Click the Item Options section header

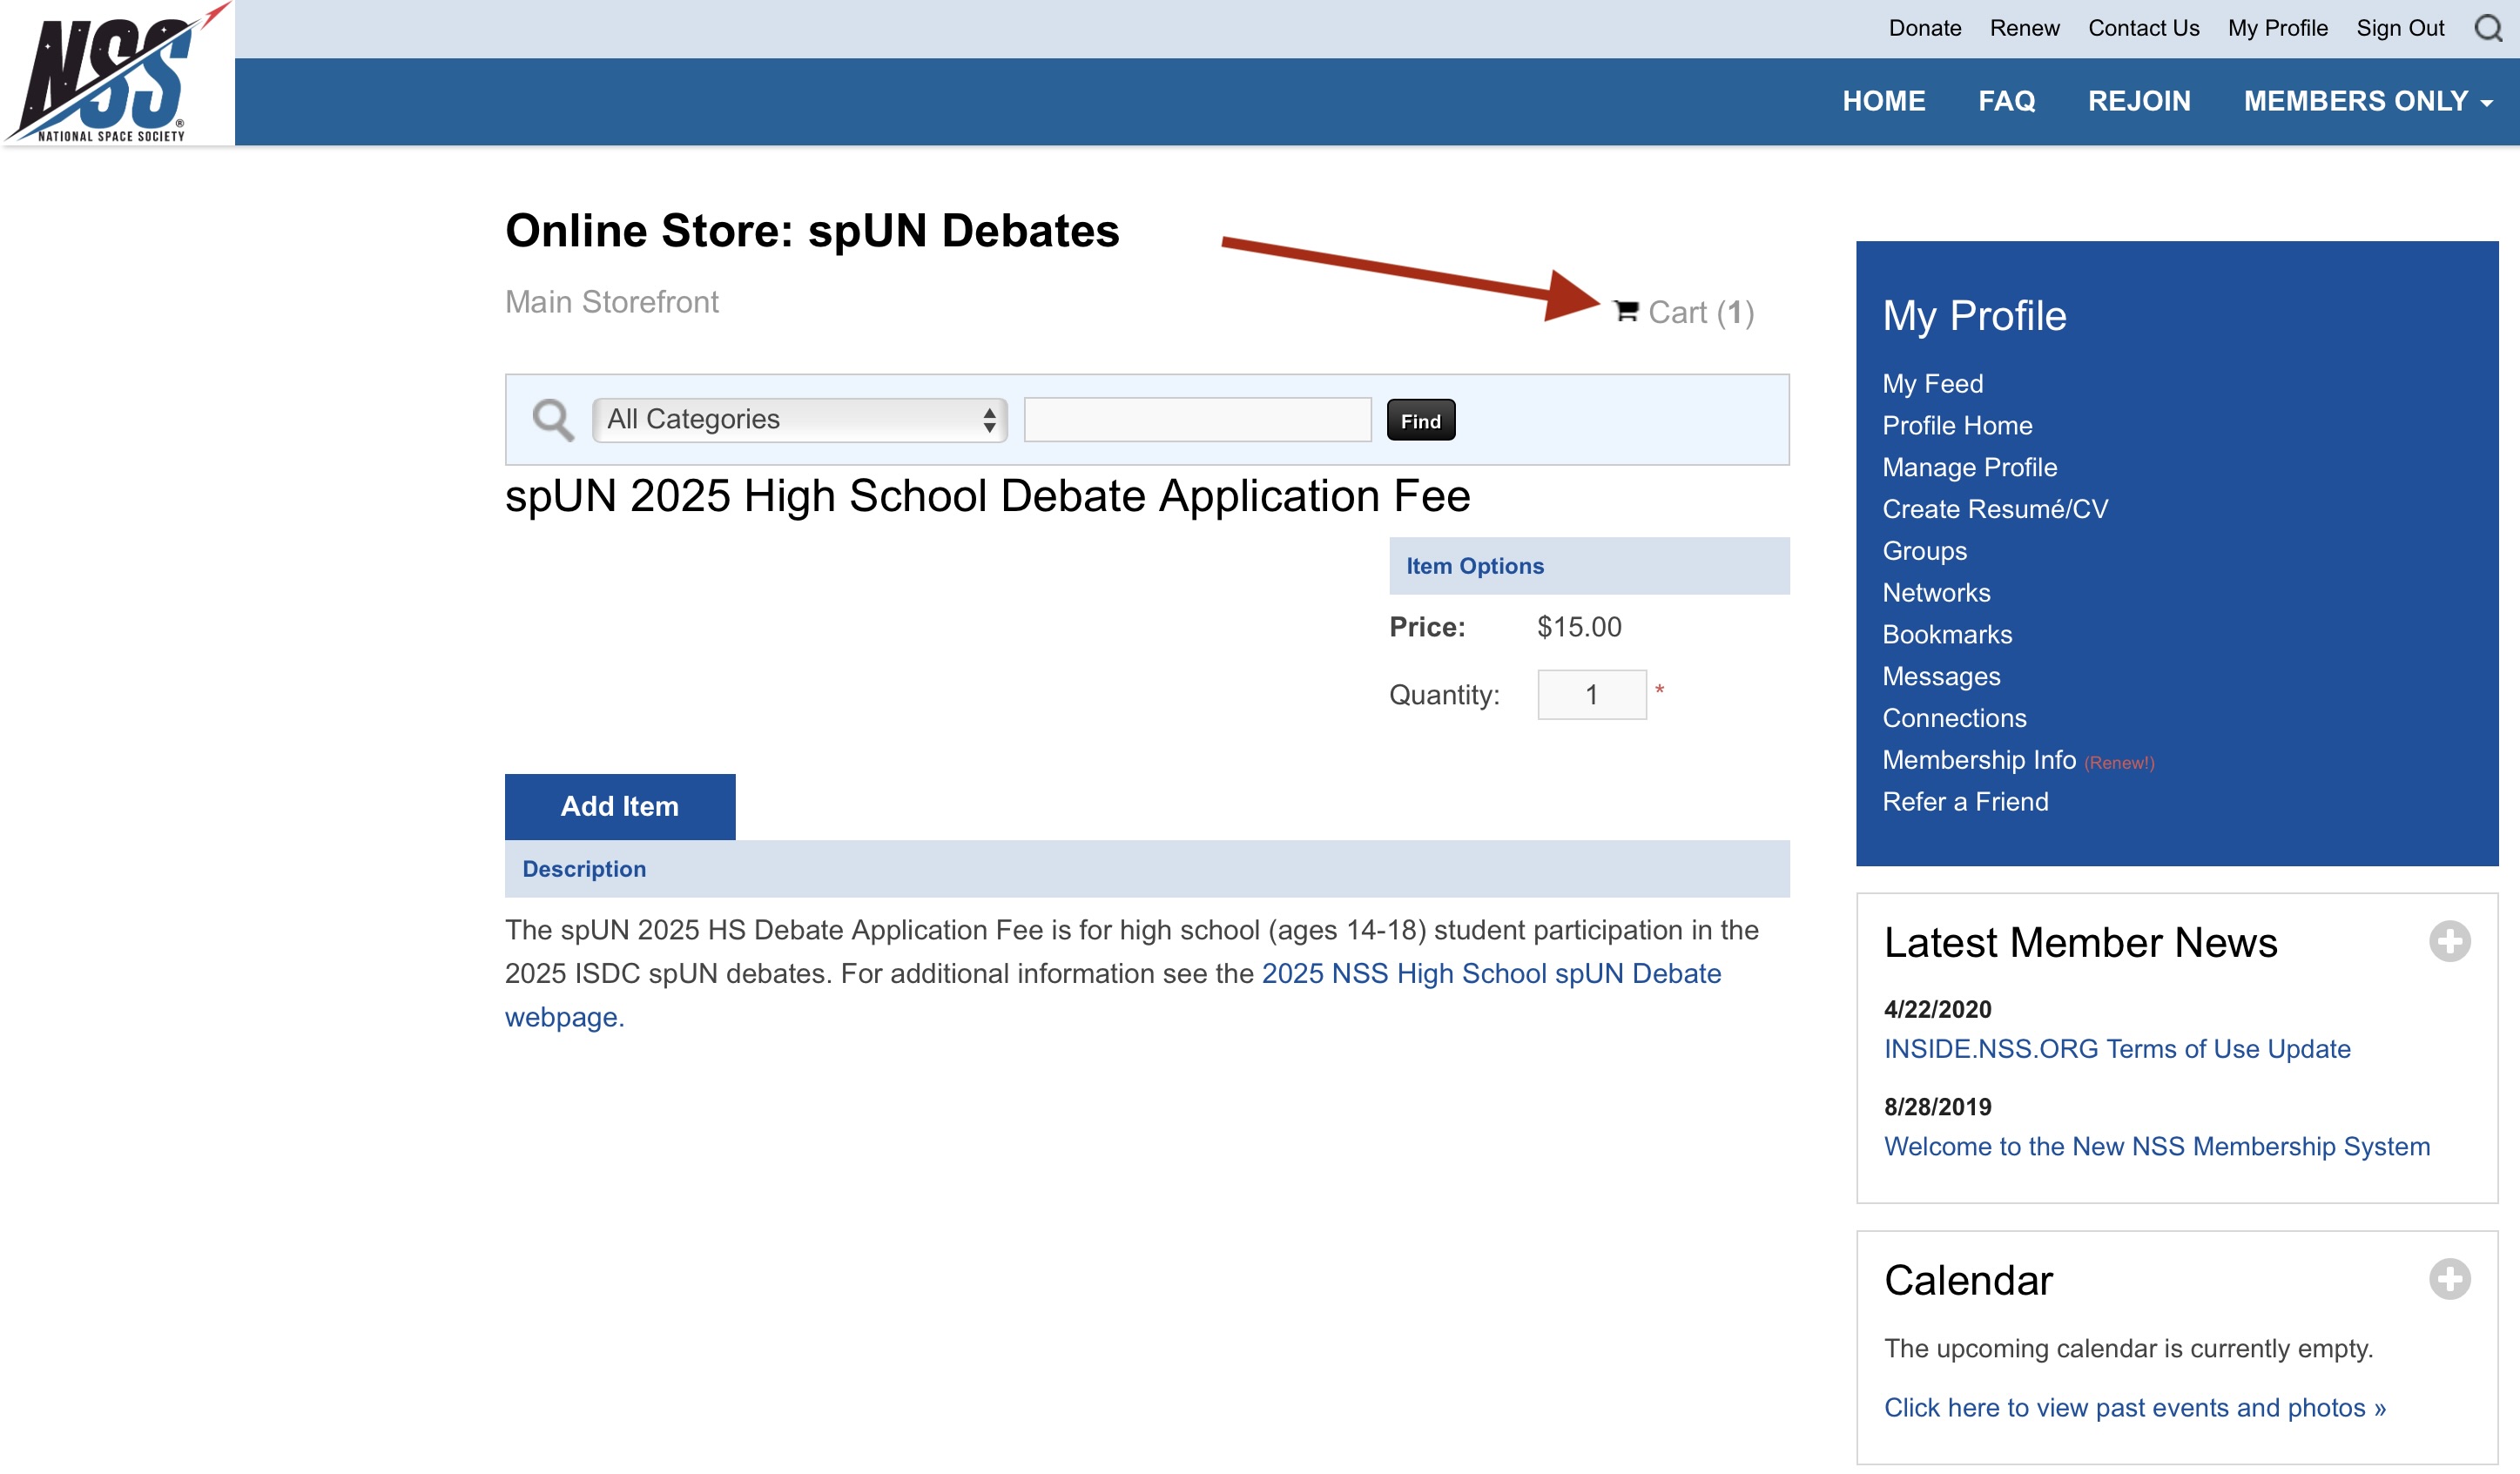coord(1589,566)
